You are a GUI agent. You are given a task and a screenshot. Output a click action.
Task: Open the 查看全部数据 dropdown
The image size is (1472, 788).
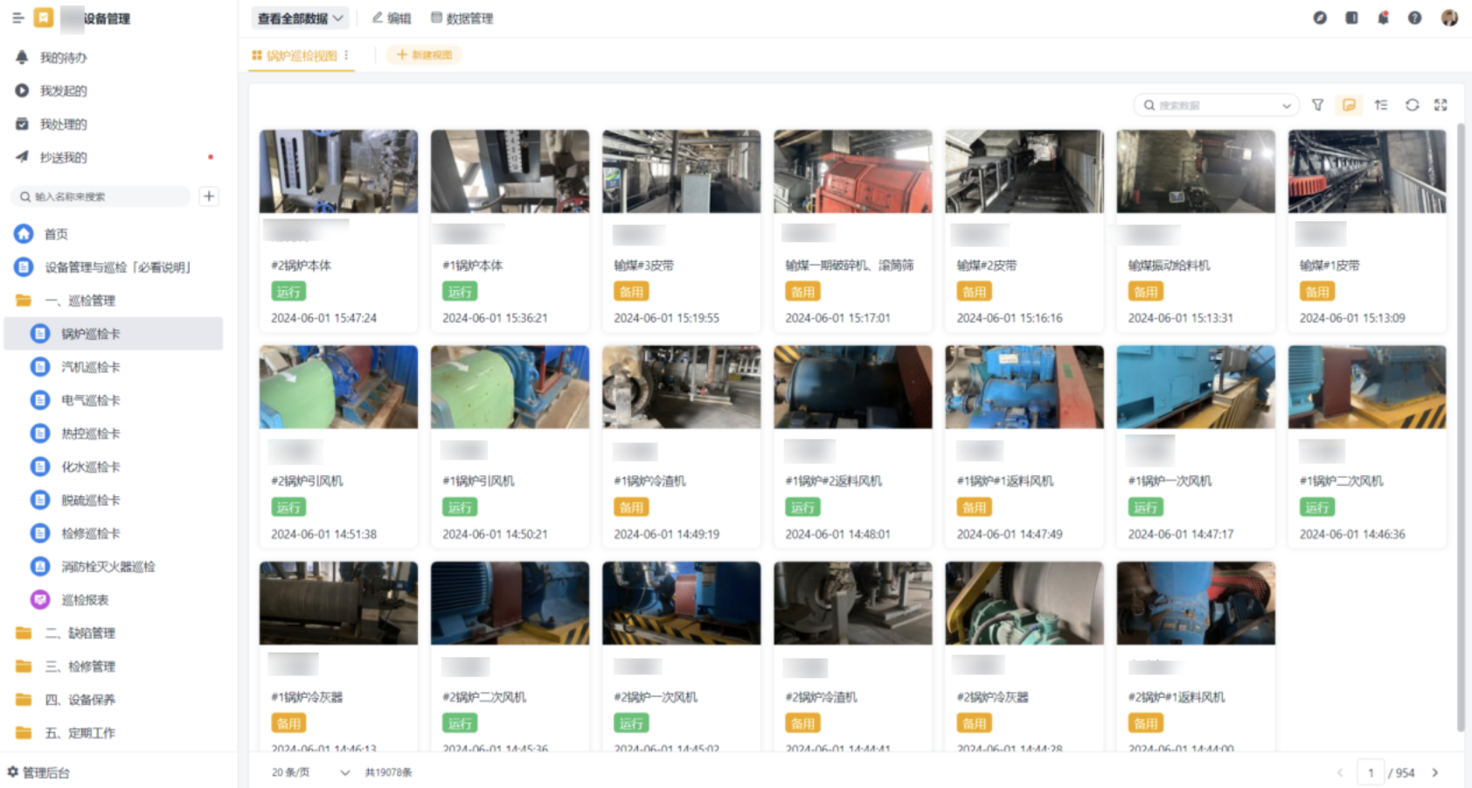[301, 18]
